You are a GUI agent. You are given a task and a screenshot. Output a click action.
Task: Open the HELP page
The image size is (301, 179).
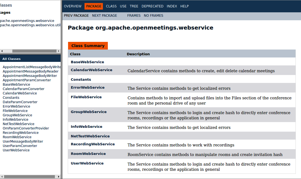[x=184, y=6]
